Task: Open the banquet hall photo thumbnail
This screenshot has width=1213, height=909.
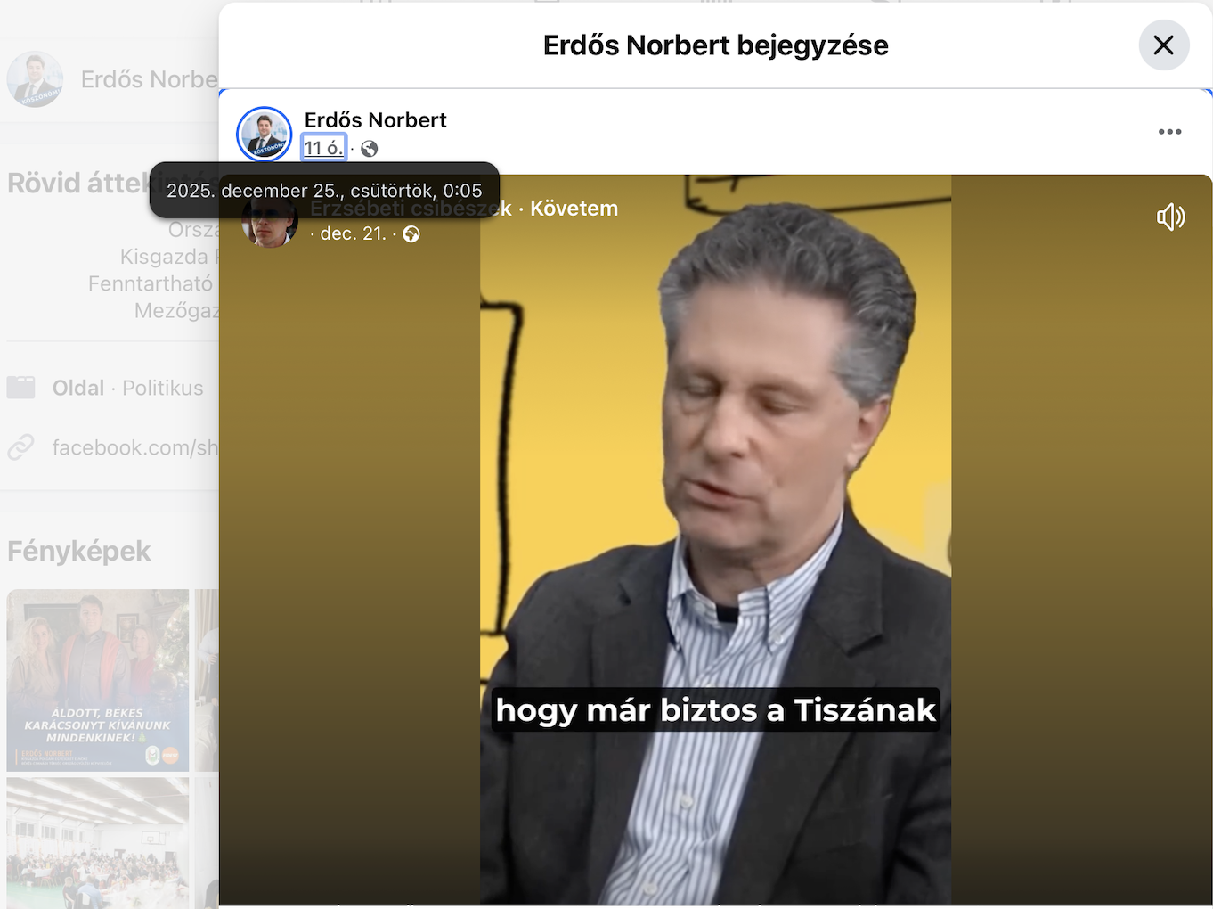Action: 98,841
